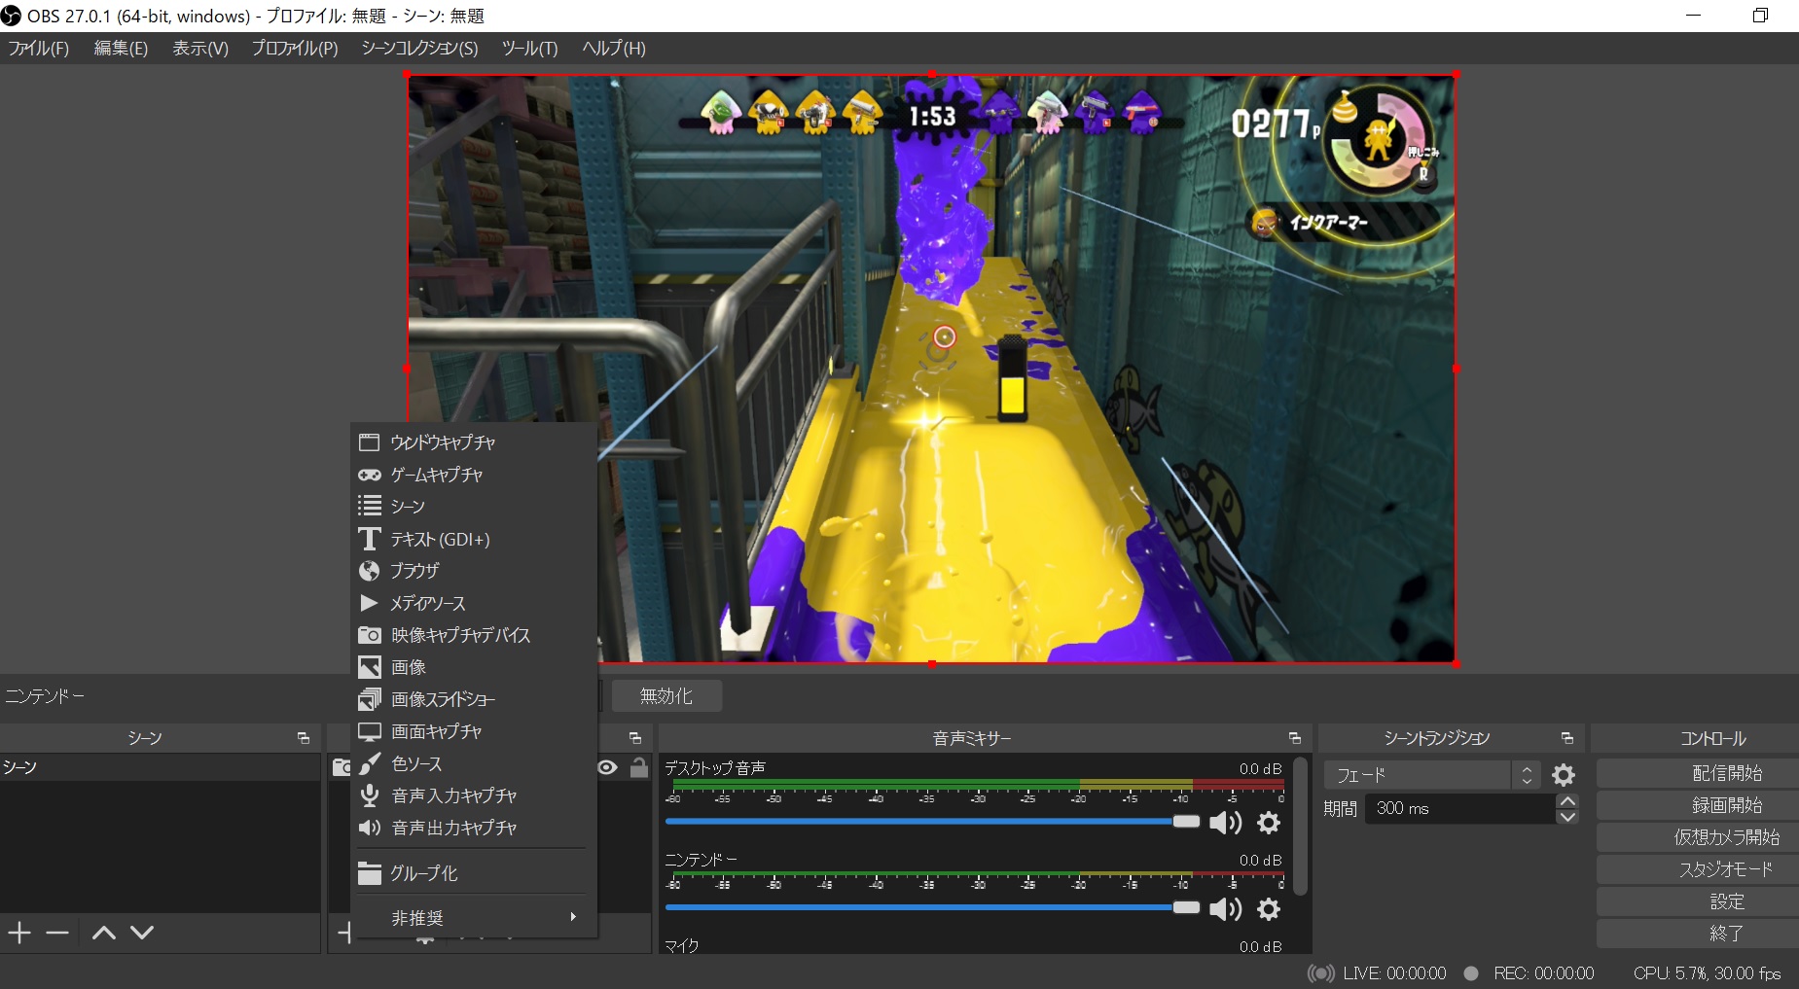Open the プロファイル(P) menu
This screenshot has height=989, width=1799.
pos(295,49)
